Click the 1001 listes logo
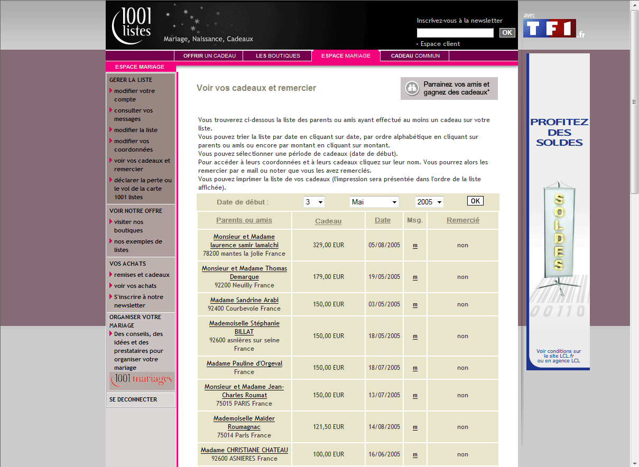Screen dimensions: 639x467 coord(132,24)
